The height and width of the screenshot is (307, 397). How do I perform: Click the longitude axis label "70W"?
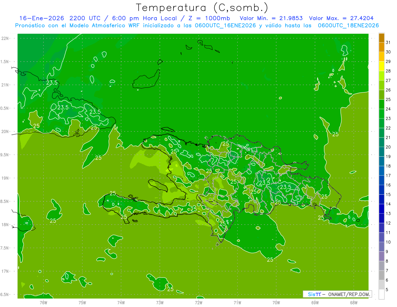pyautogui.click(x=276, y=302)
